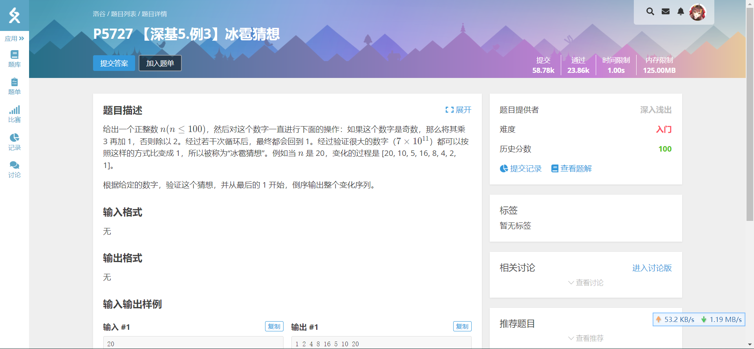754x349 pixels.
Task: Click the user avatar picture
Action: pos(698,12)
